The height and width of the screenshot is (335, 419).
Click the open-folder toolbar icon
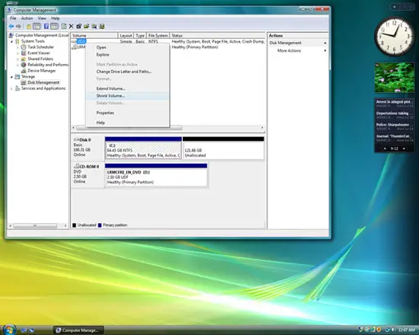click(86, 26)
